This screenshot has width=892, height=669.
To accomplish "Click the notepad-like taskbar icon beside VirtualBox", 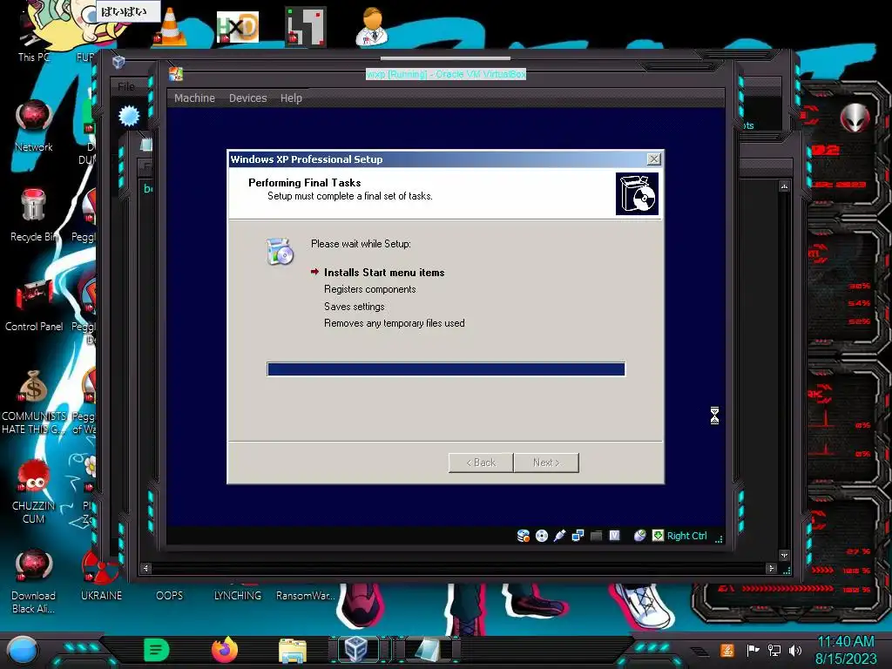I will coord(427,649).
